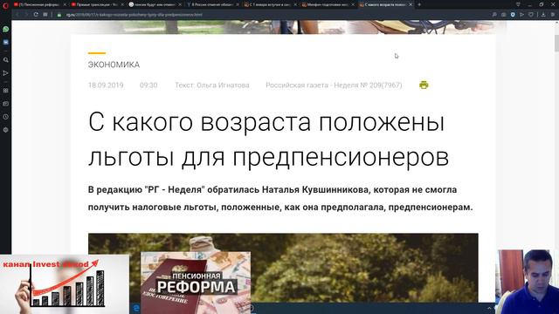Open My Flow arrow icon in the sidebar

point(6,73)
